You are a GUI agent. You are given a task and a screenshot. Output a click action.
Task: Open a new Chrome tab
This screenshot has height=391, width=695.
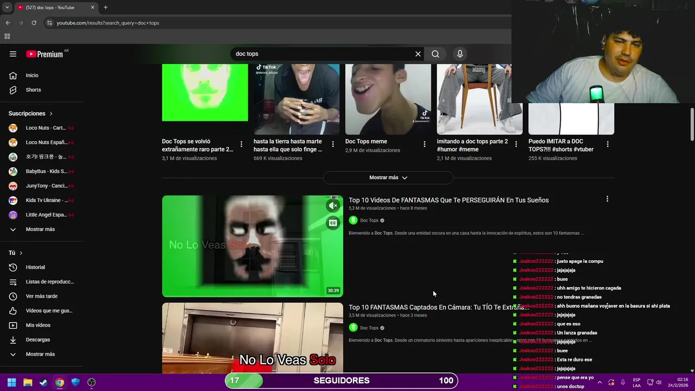(x=105, y=8)
